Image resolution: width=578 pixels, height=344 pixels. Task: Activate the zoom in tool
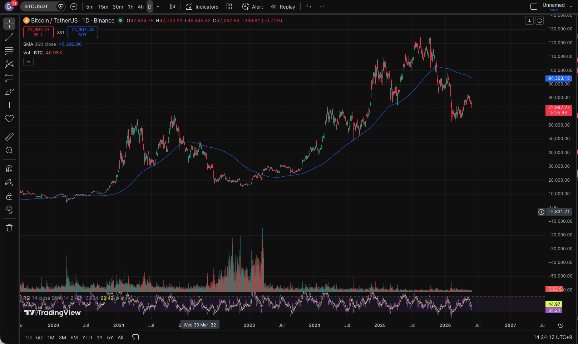9,151
